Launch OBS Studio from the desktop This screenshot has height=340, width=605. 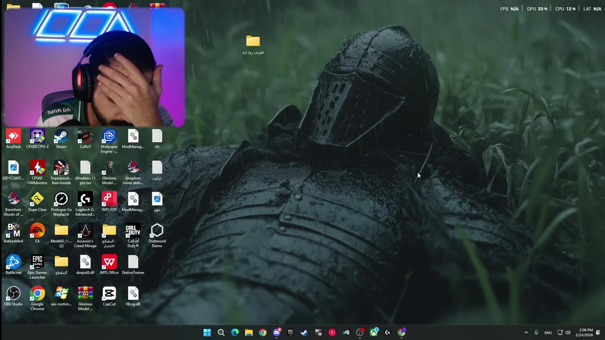point(13,297)
